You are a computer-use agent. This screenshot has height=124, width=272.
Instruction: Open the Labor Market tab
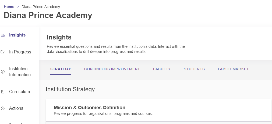233,69
